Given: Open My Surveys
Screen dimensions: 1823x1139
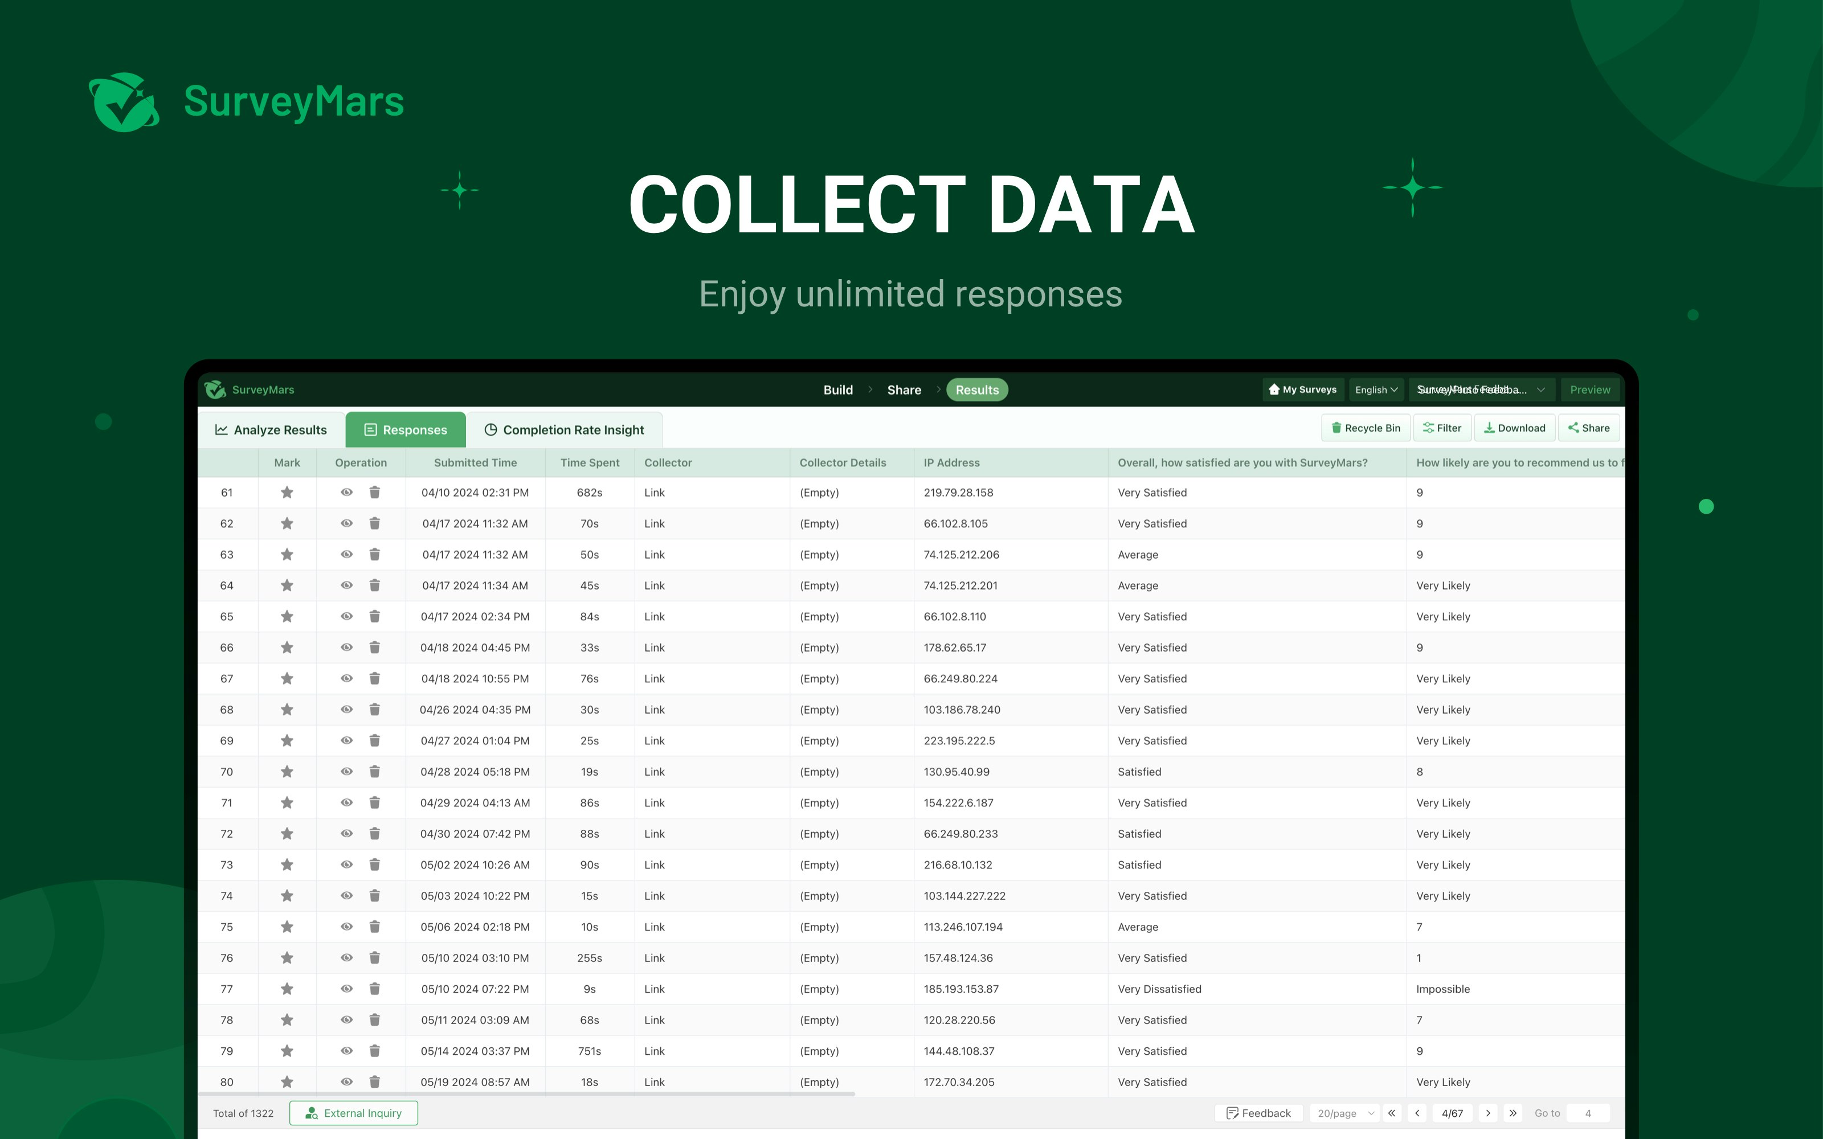Looking at the screenshot, I should (x=1303, y=390).
